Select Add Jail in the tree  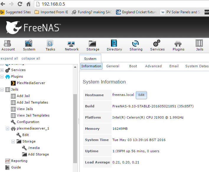tap(23, 96)
